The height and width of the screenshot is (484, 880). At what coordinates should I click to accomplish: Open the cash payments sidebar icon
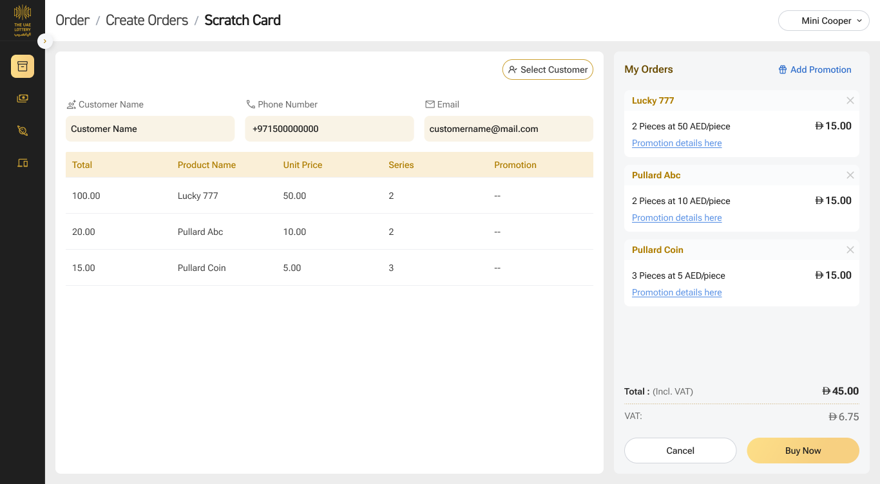23,98
